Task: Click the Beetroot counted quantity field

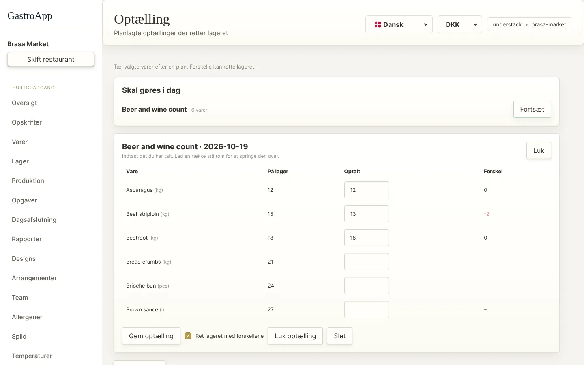Action: [367, 238]
